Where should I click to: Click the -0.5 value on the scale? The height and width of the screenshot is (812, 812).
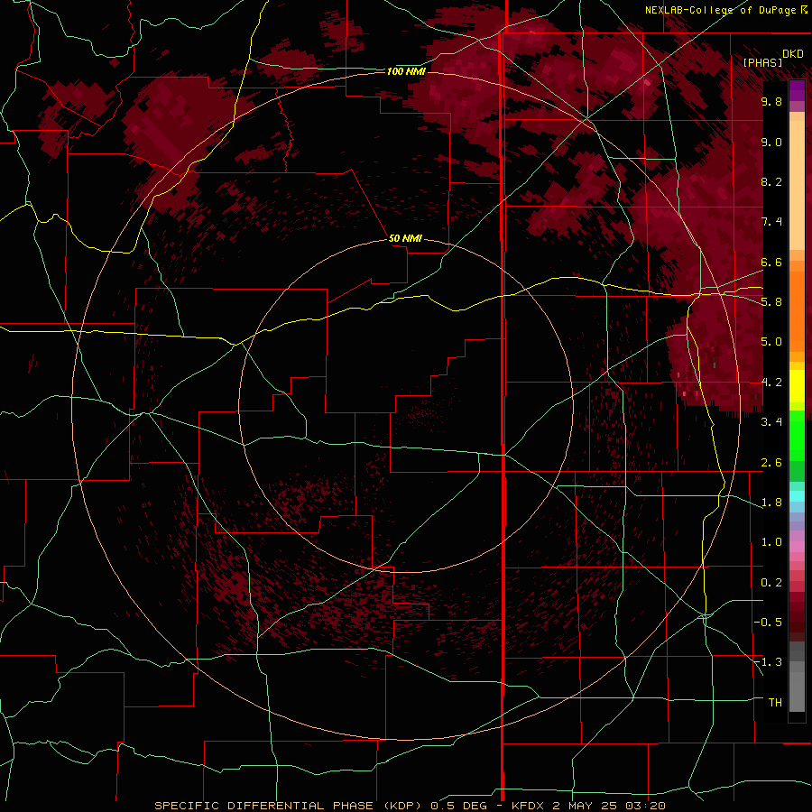pyautogui.click(x=768, y=623)
